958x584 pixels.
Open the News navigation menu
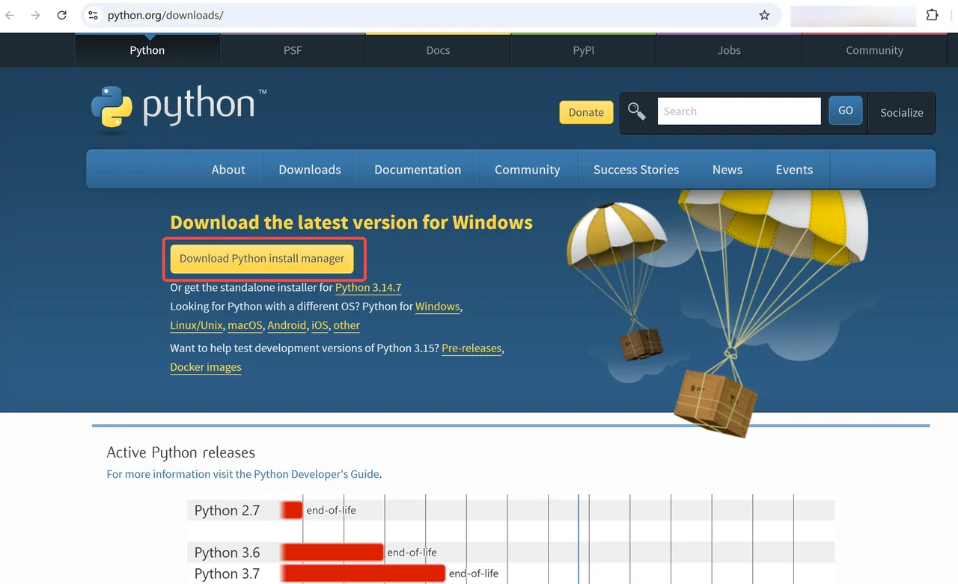click(727, 170)
